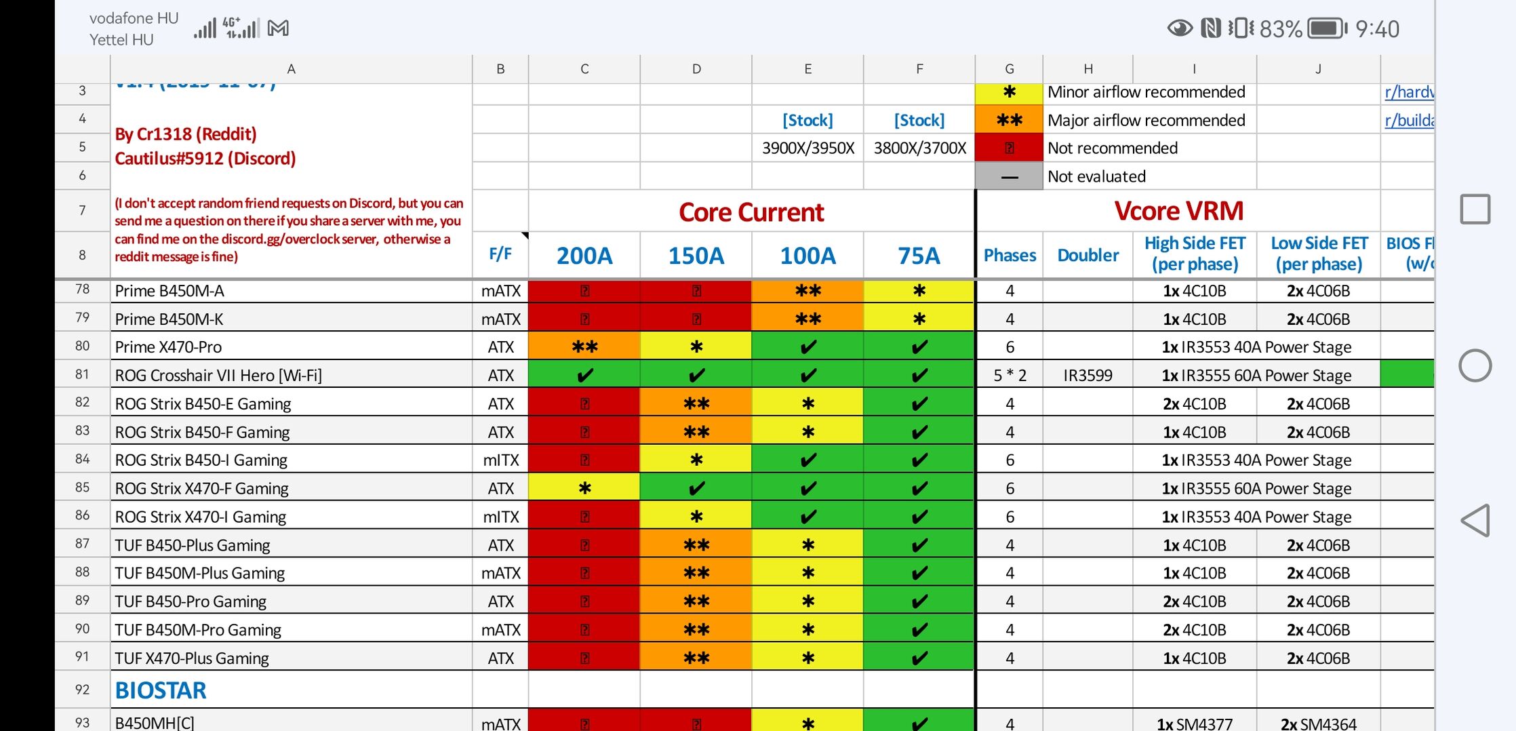Click the "3800X/3700X" cell
Viewport: 1516px width, 731px height.
tap(919, 148)
